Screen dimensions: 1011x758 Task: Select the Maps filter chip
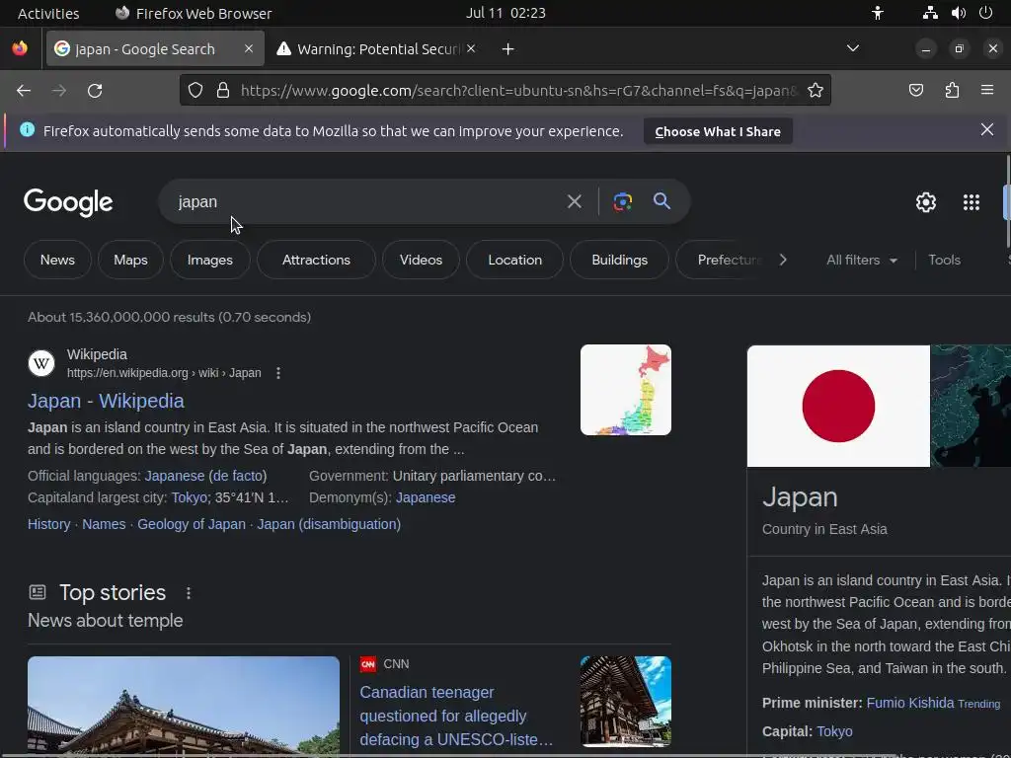pyautogui.click(x=131, y=260)
